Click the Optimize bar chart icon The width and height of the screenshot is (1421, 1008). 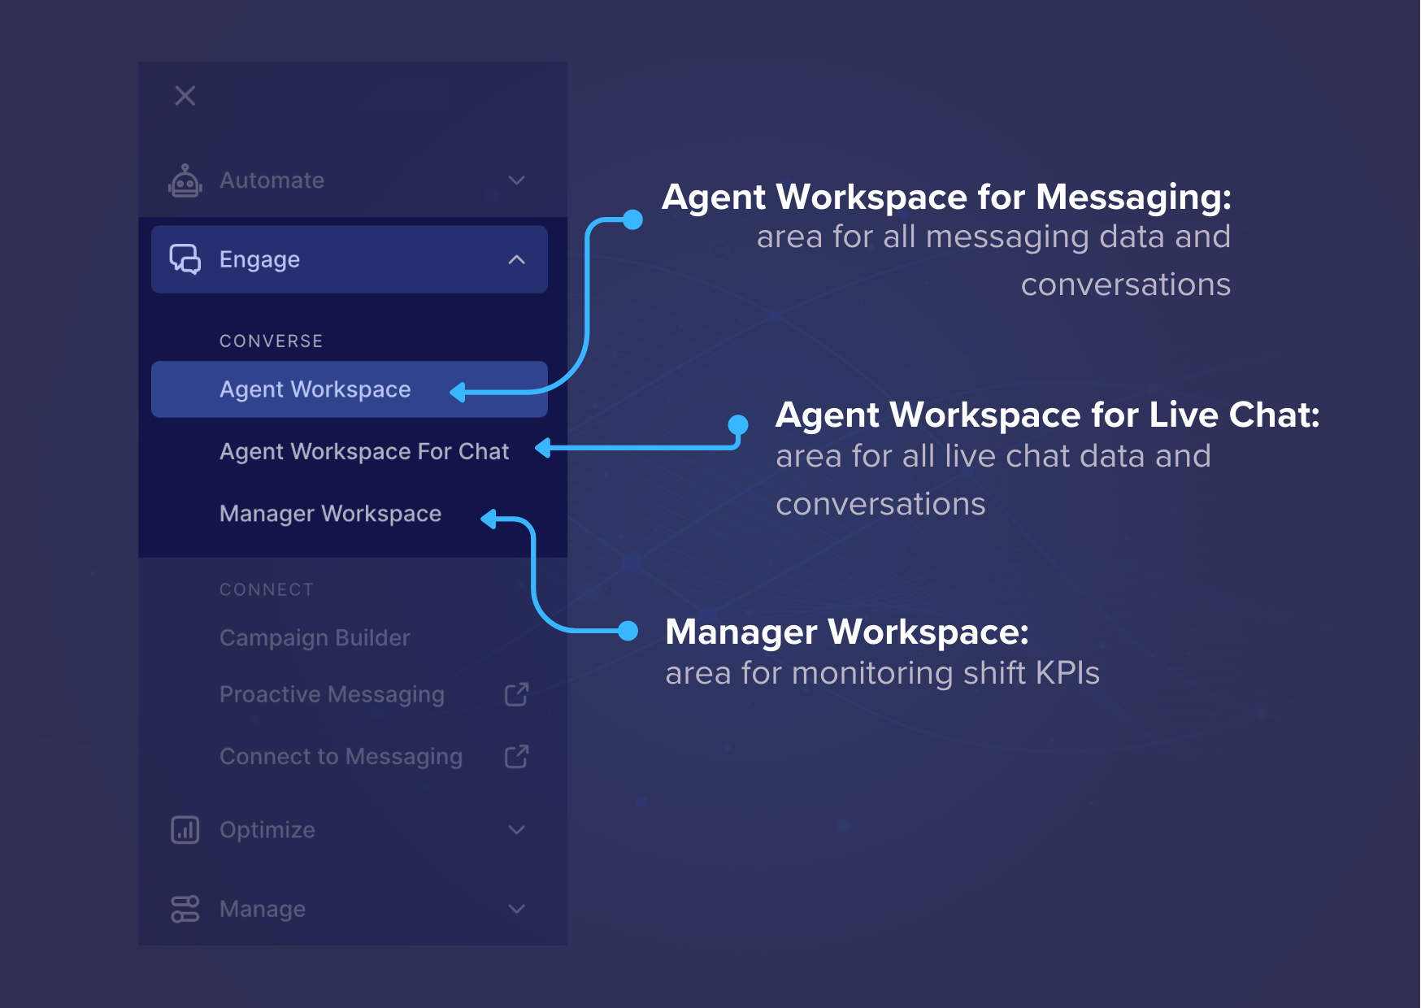pos(185,830)
